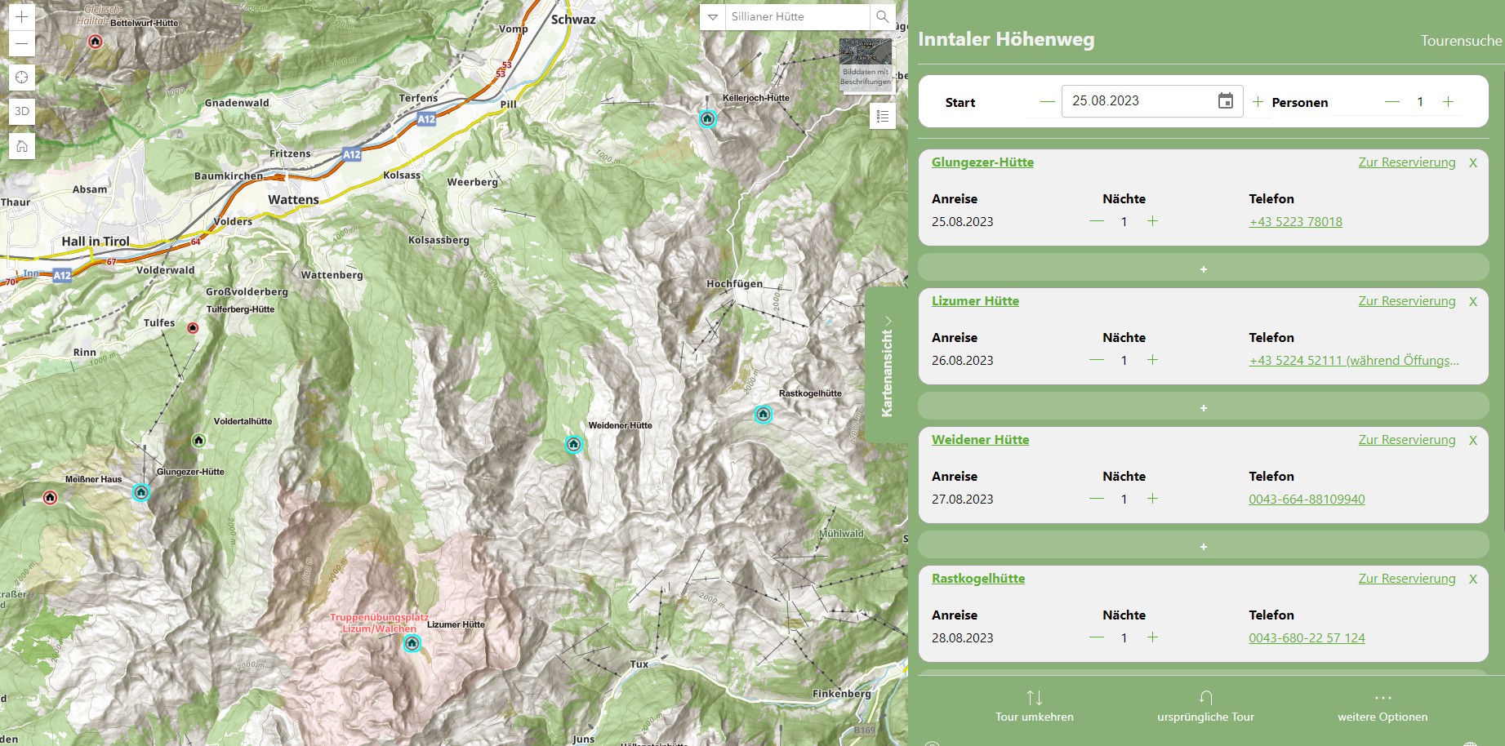Open the start date calendar picker
The width and height of the screenshot is (1505, 746).
(1226, 101)
